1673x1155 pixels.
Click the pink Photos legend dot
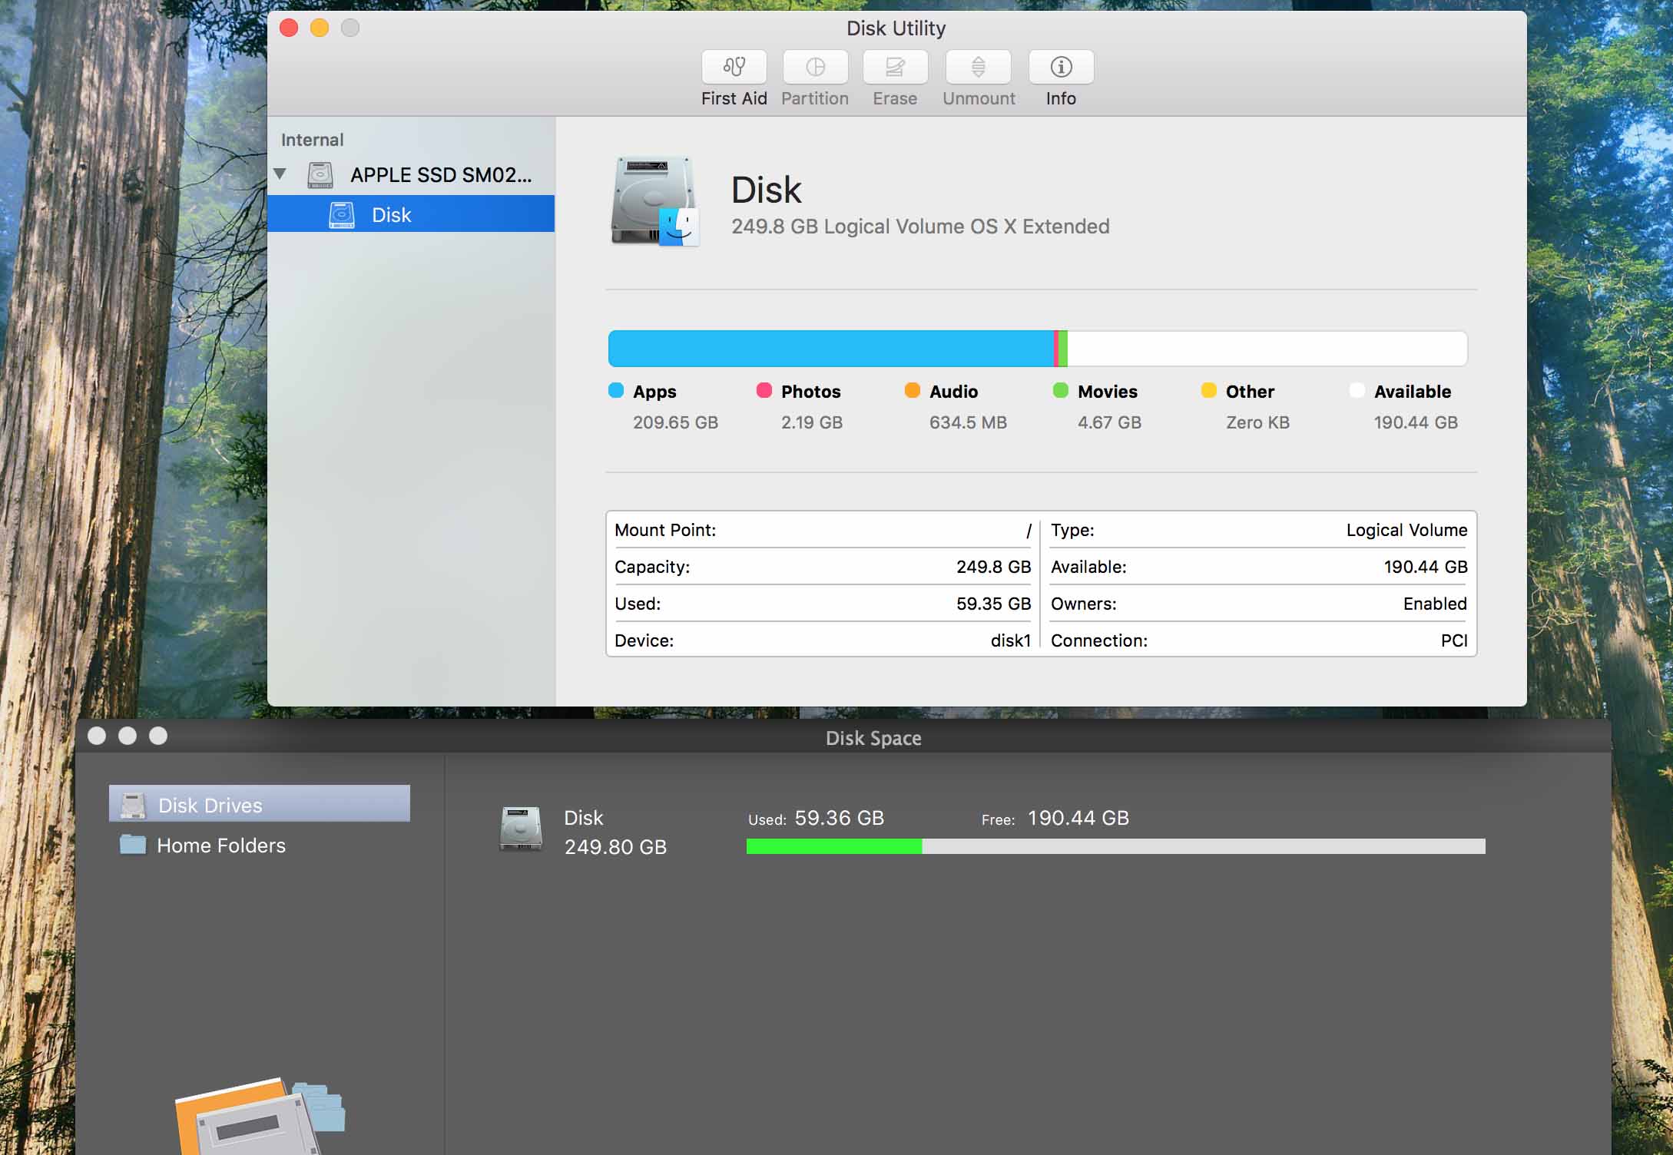pos(764,390)
